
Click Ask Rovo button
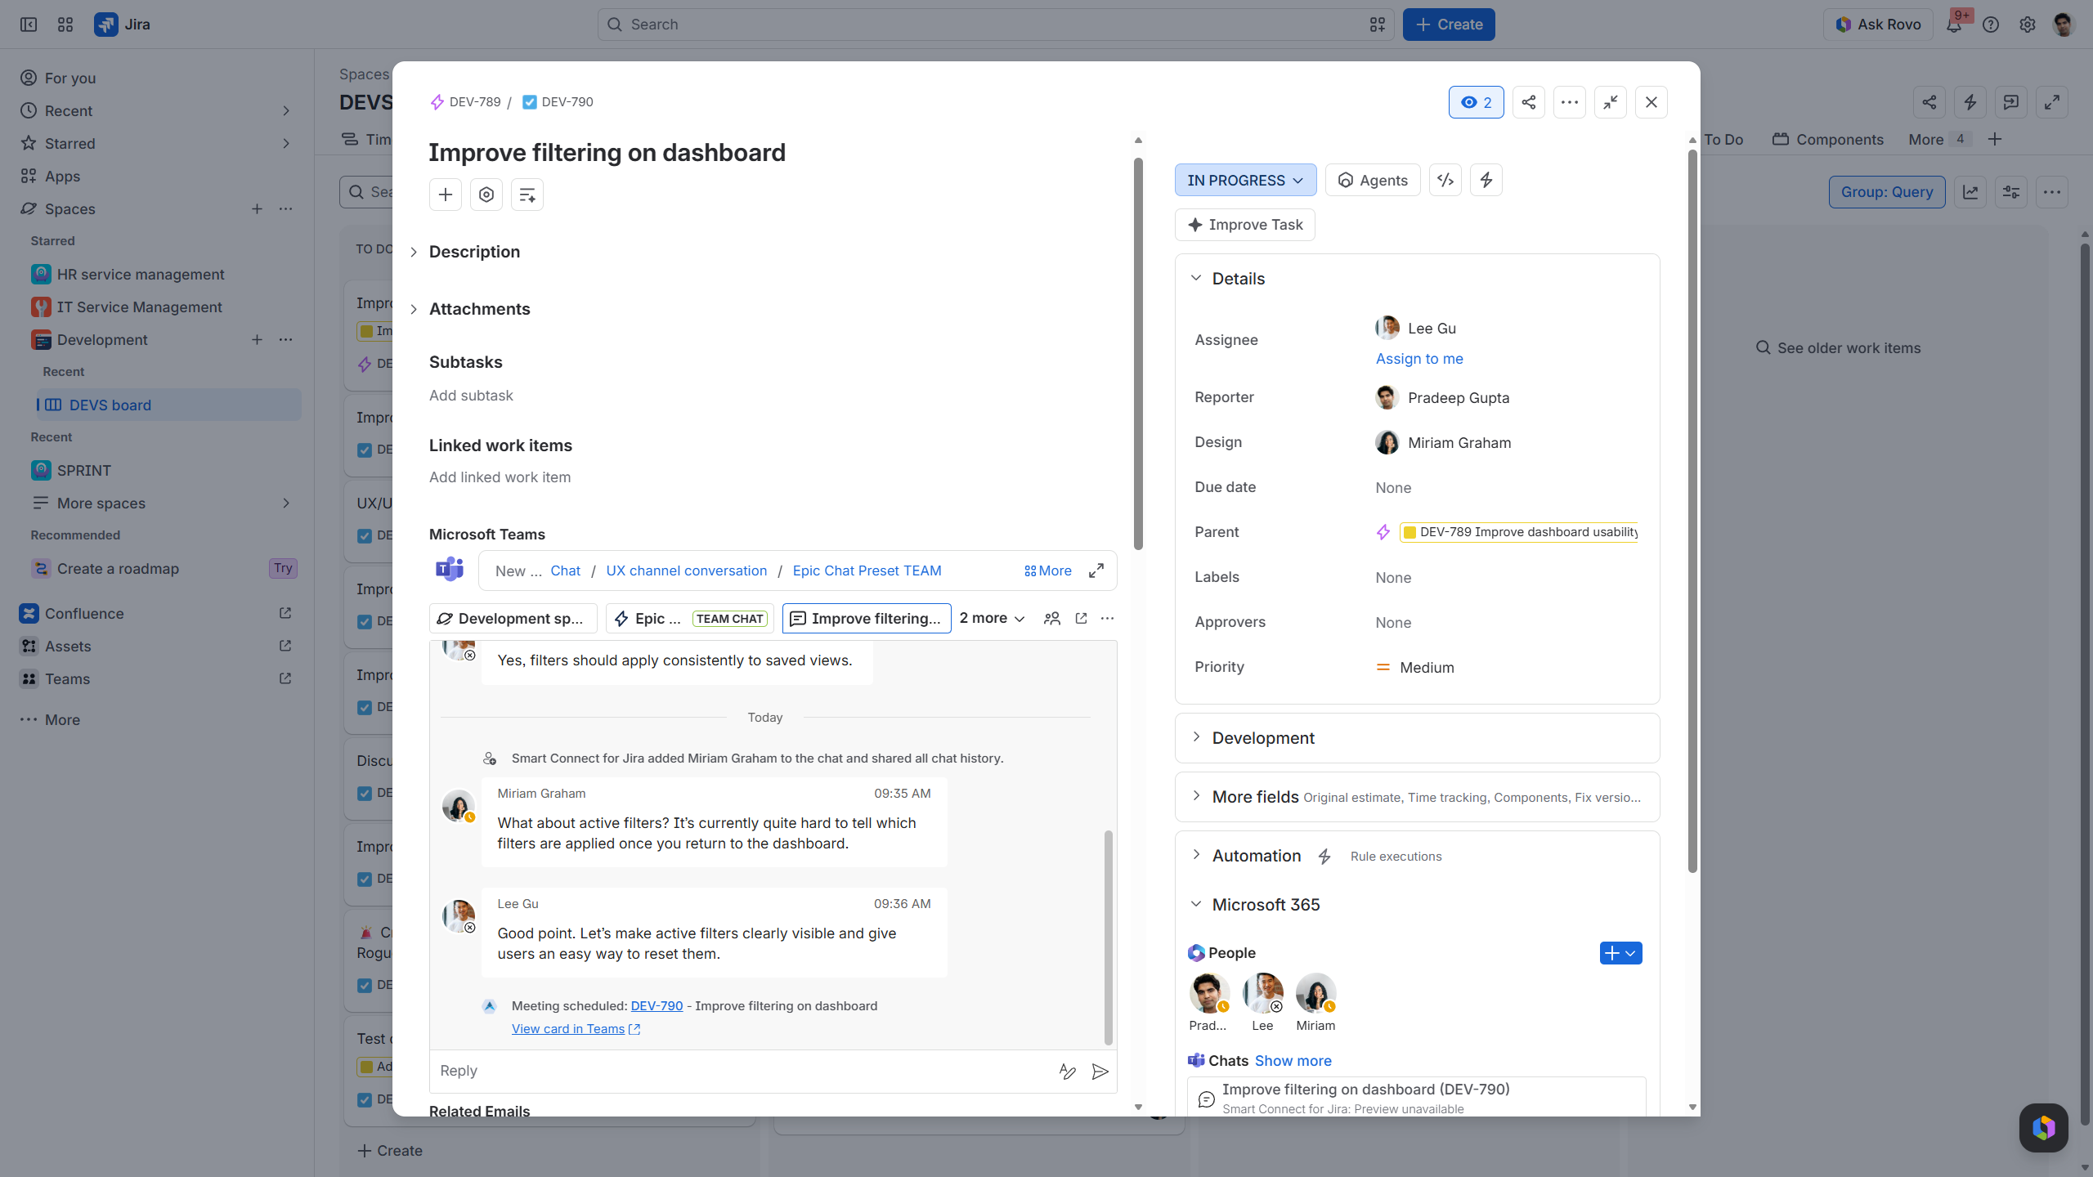coord(1878,25)
